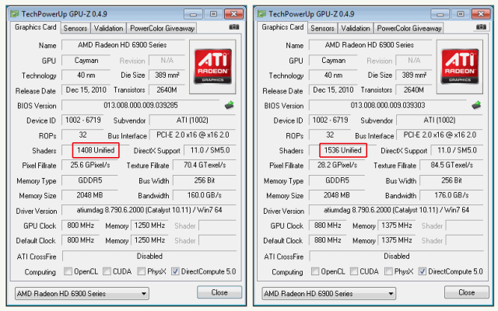The width and height of the screenshot is (498, 311).
Task: Toggle CUDA checkbox in right window
Action: 354,271
